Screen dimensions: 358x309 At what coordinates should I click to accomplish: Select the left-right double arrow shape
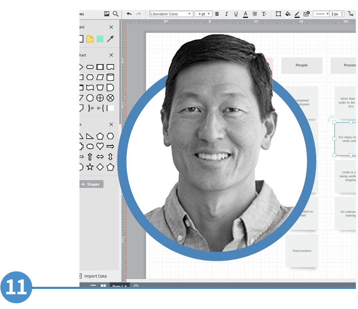[x=100, y=157]
